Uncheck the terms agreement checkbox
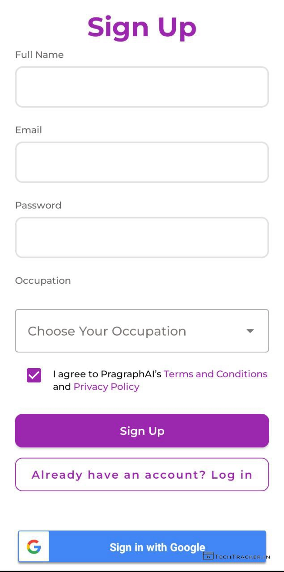284x572 pixels. 34,375
